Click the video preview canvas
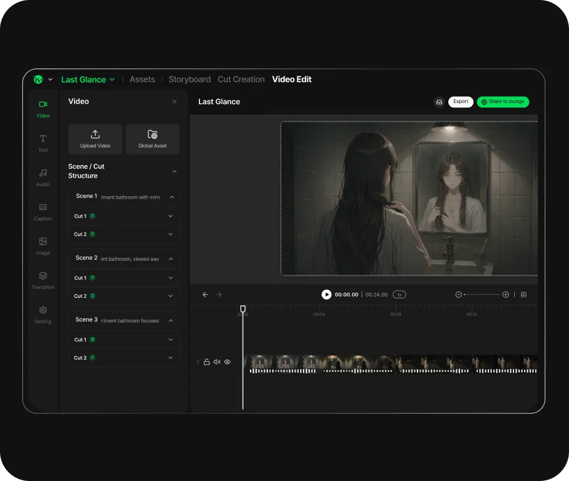The width and height of the screenshot is (569, 481). click(409, 199)
